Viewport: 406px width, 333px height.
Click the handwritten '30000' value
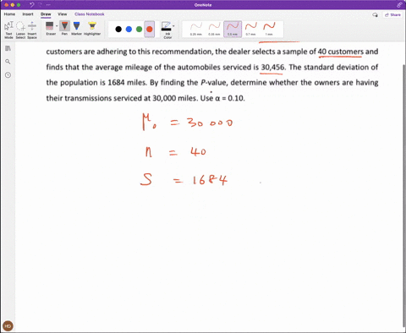210,123
